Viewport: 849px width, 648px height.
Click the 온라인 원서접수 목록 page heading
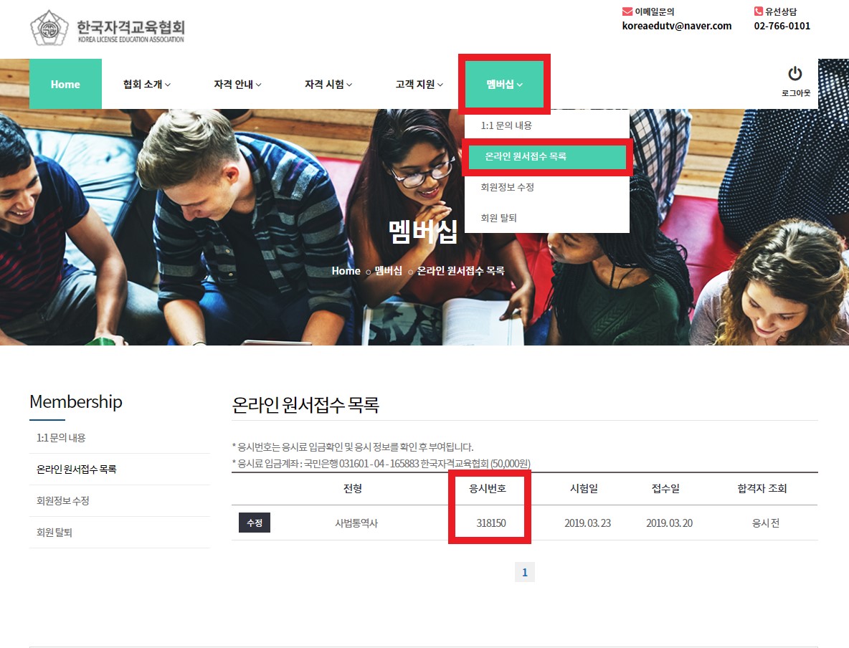point(305,405)
